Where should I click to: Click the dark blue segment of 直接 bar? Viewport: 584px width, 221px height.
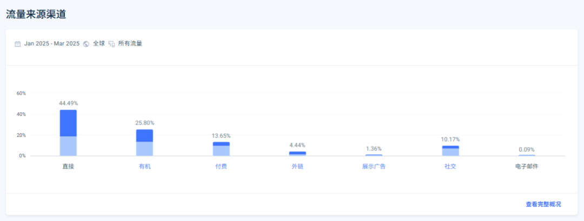click(x=68, y=123)
